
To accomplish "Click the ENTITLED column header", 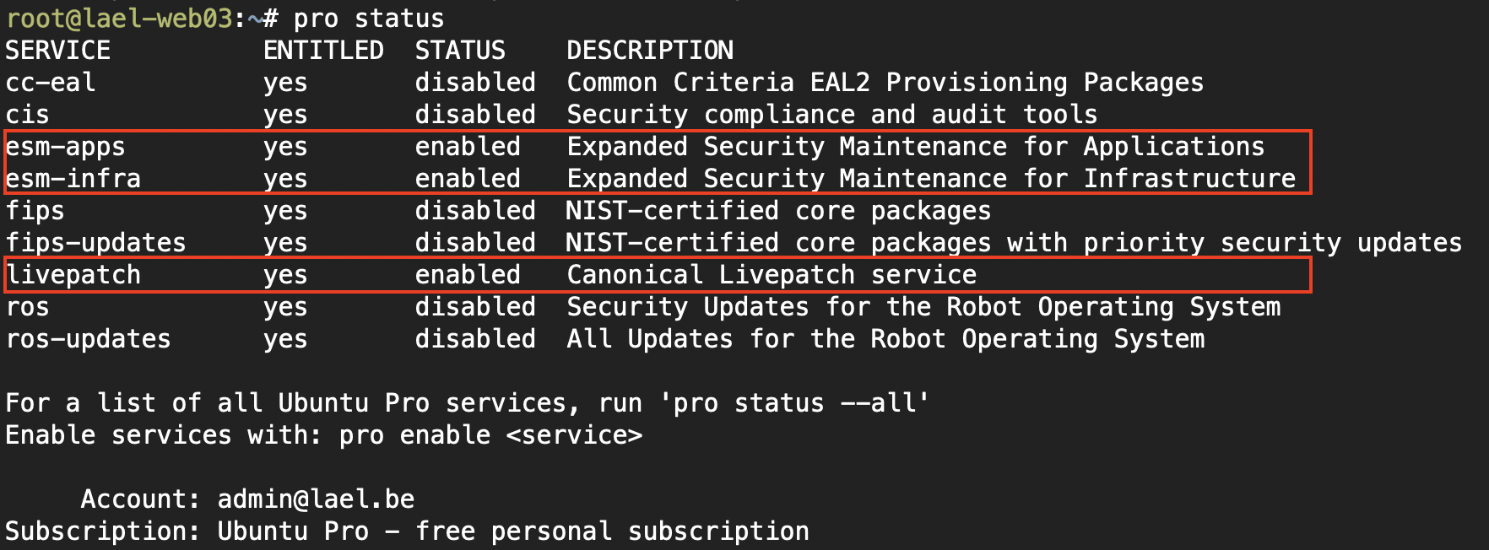I will click(x=323, y=51).
